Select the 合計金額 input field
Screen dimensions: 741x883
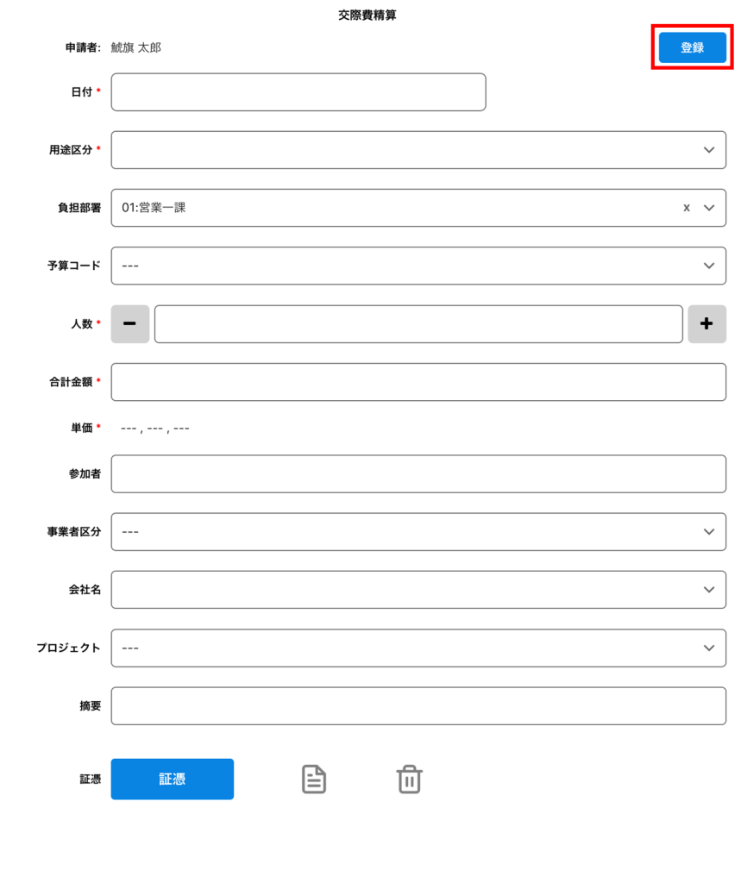coord(418,382)
